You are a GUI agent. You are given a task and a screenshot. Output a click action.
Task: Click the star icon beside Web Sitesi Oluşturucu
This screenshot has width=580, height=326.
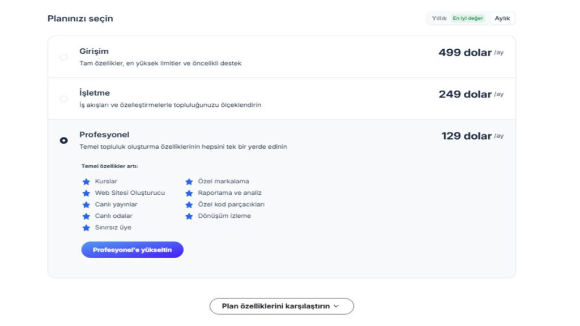86,193
